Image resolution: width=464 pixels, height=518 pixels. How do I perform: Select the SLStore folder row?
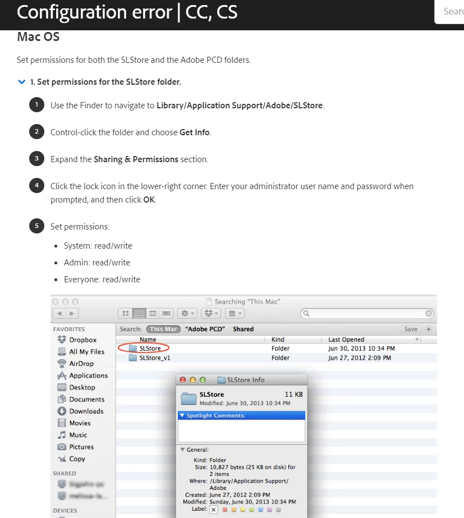pos(277,349)
